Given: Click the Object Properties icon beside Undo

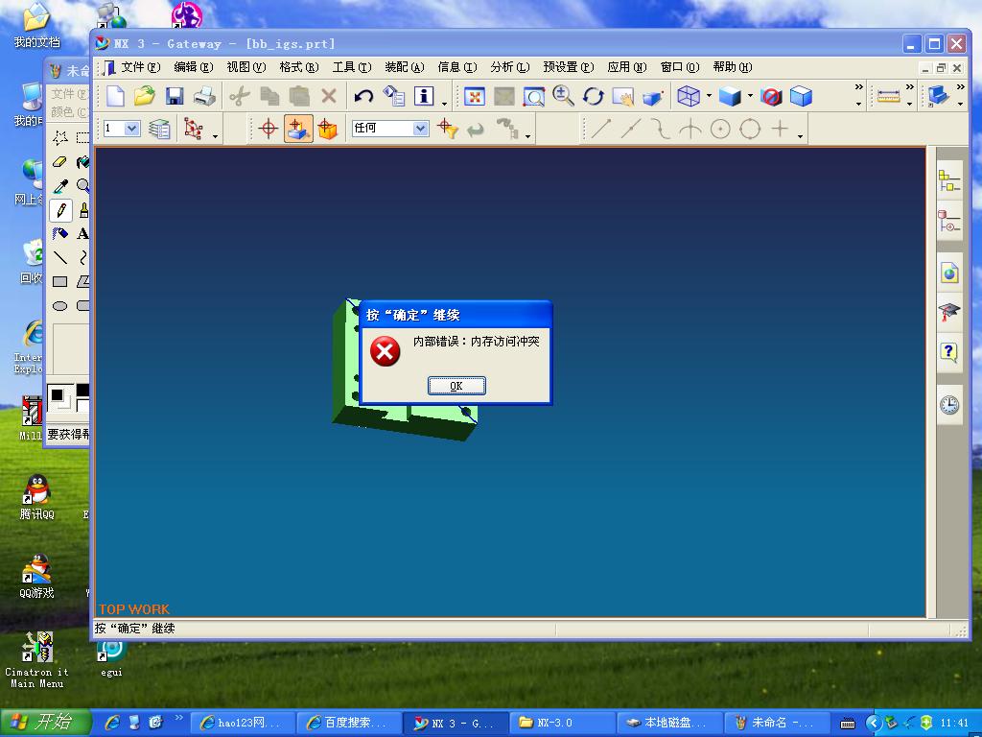Looking at the screenshot, I should [x=394, y=96].
